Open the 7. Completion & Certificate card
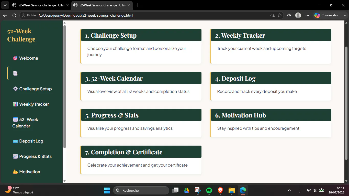 tap(141, 160)
